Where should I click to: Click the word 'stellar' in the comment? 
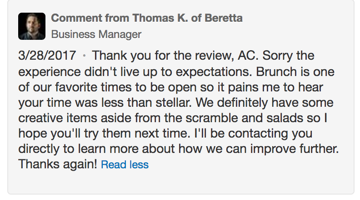(x=173, y=103)
